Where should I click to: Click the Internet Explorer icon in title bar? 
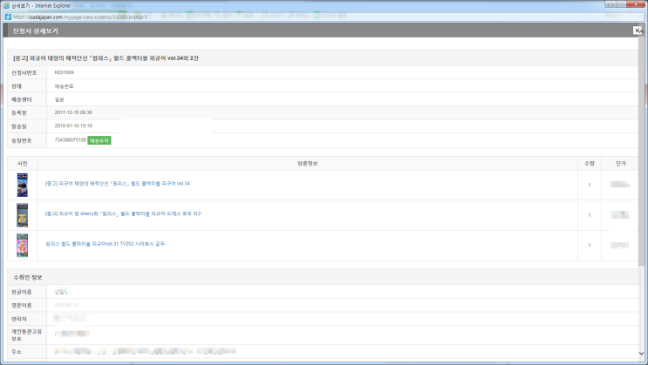coord(7,6)
